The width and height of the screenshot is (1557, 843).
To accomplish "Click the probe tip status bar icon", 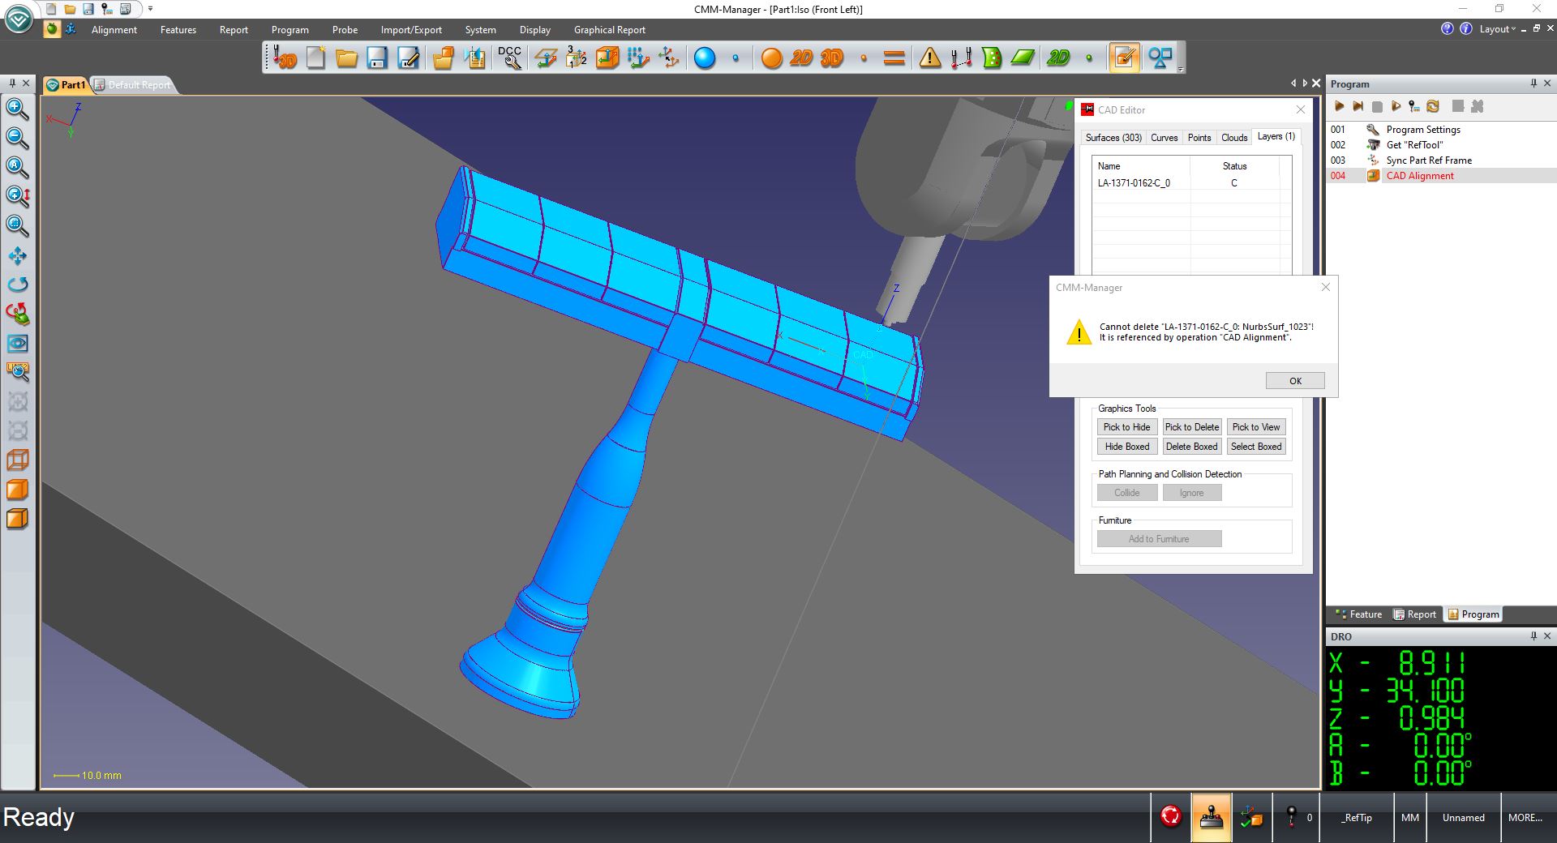I will tap(1291, 817).
